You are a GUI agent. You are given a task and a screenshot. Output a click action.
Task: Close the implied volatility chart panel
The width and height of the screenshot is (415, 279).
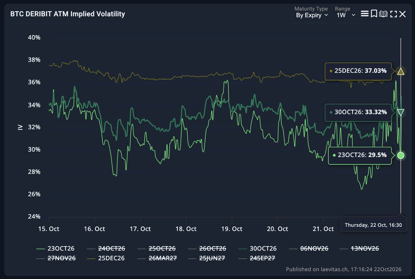(403, 14)
